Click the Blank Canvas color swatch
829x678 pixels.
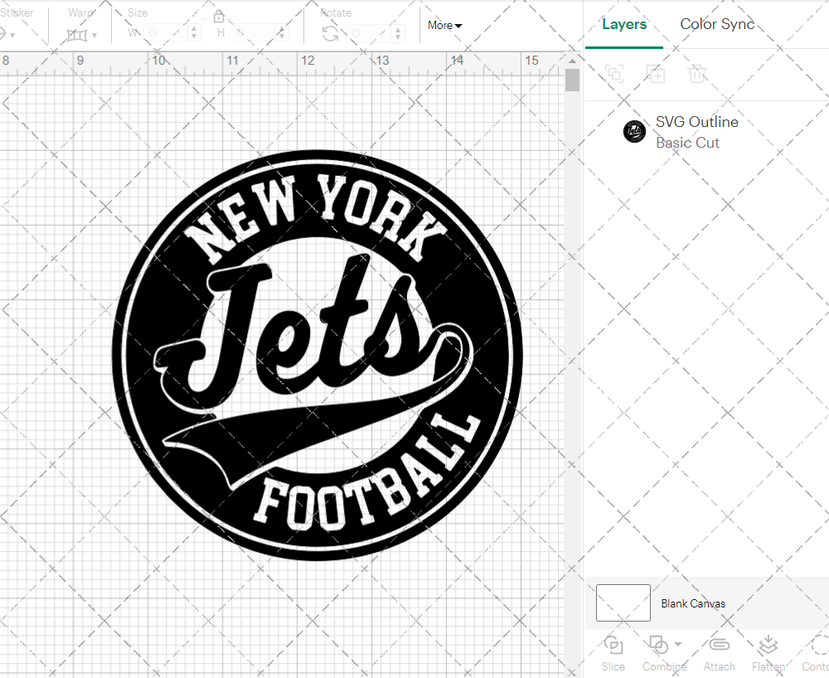[623, 602]
